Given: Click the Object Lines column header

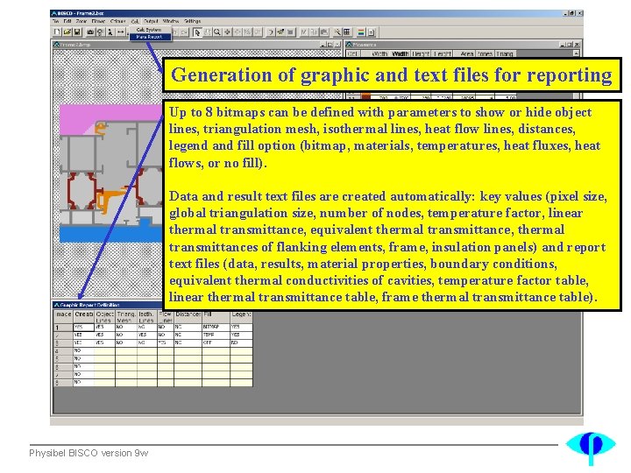Looking at the screenshot, I should point(104,316).
